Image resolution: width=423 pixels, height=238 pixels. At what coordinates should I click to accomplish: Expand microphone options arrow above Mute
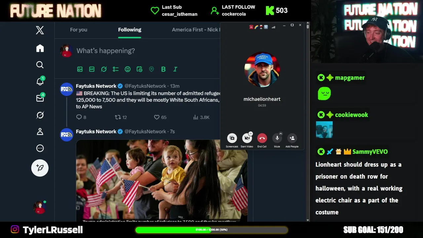click(x=281, y=134)
